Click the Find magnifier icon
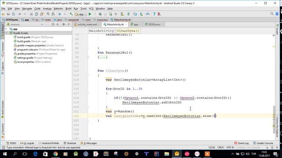This screenshot has height=158, width=282. (48, 14)
